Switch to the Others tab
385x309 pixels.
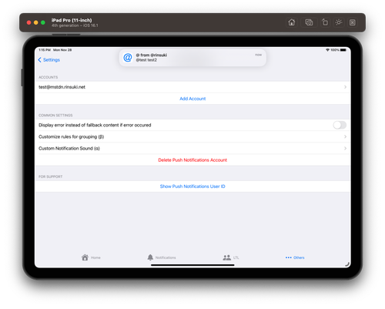coord(295,257)
